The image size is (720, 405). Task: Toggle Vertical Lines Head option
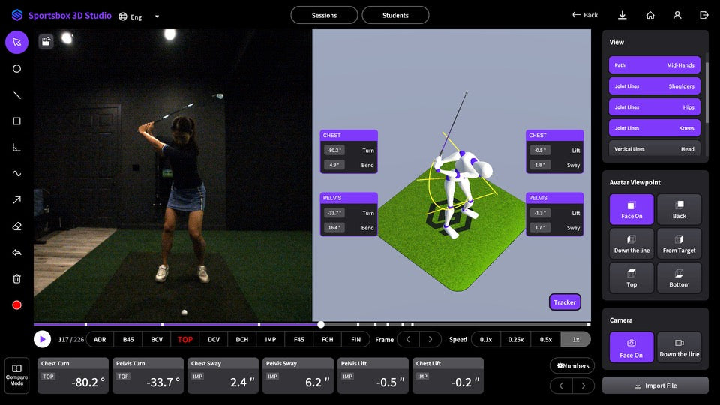[654, 149]
